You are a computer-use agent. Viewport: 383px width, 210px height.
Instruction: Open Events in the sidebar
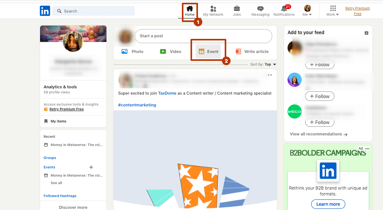point(49,167)
